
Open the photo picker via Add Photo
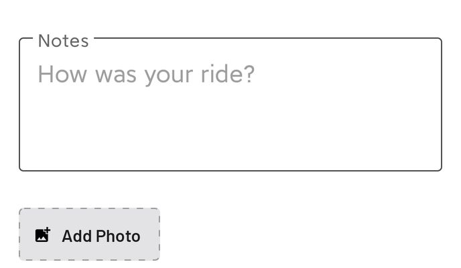click(x=89, y=234)
